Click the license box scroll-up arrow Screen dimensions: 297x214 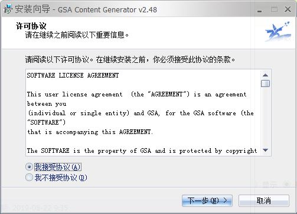265,75
